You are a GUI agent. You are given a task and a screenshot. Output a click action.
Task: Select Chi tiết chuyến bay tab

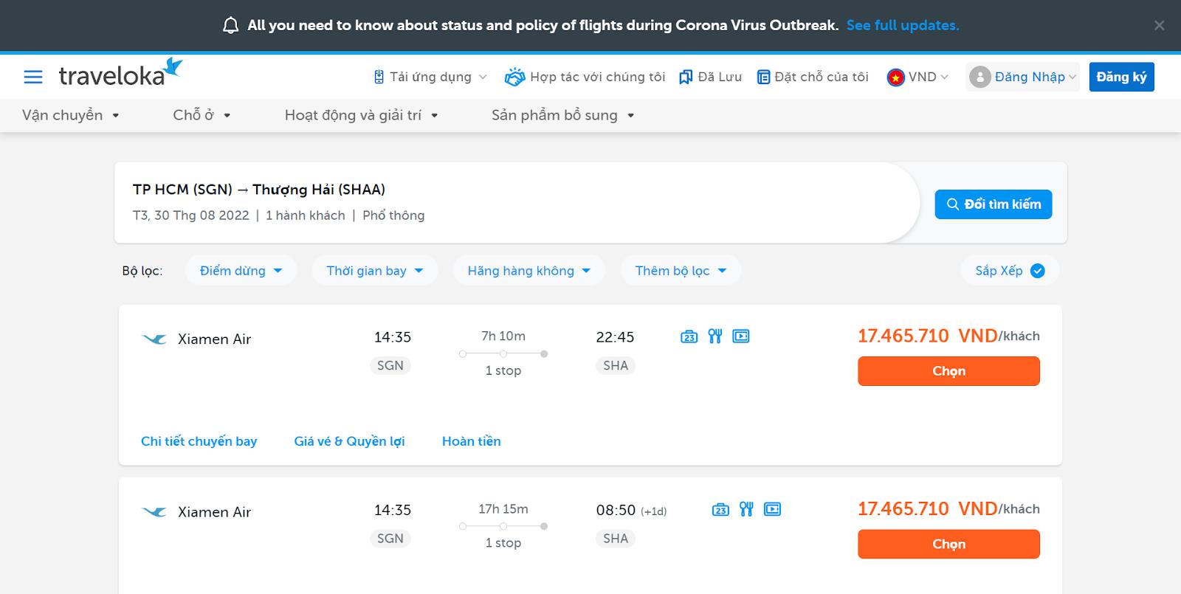[x=199, y=441]
